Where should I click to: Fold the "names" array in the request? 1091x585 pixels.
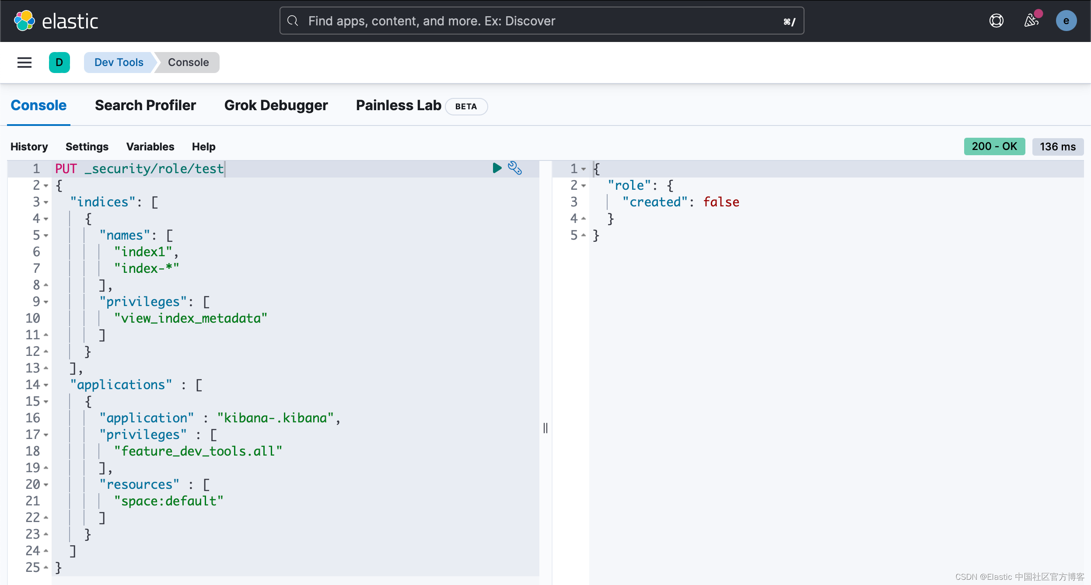46,236
